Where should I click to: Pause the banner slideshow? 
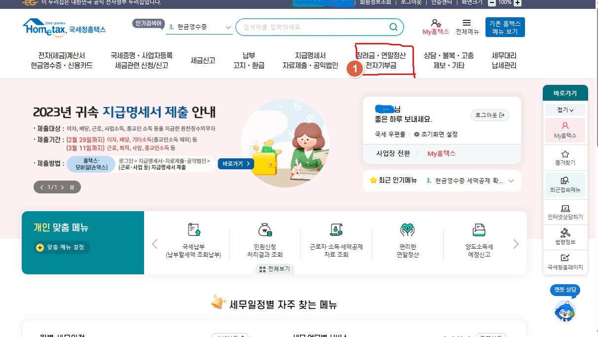point(72,187)
